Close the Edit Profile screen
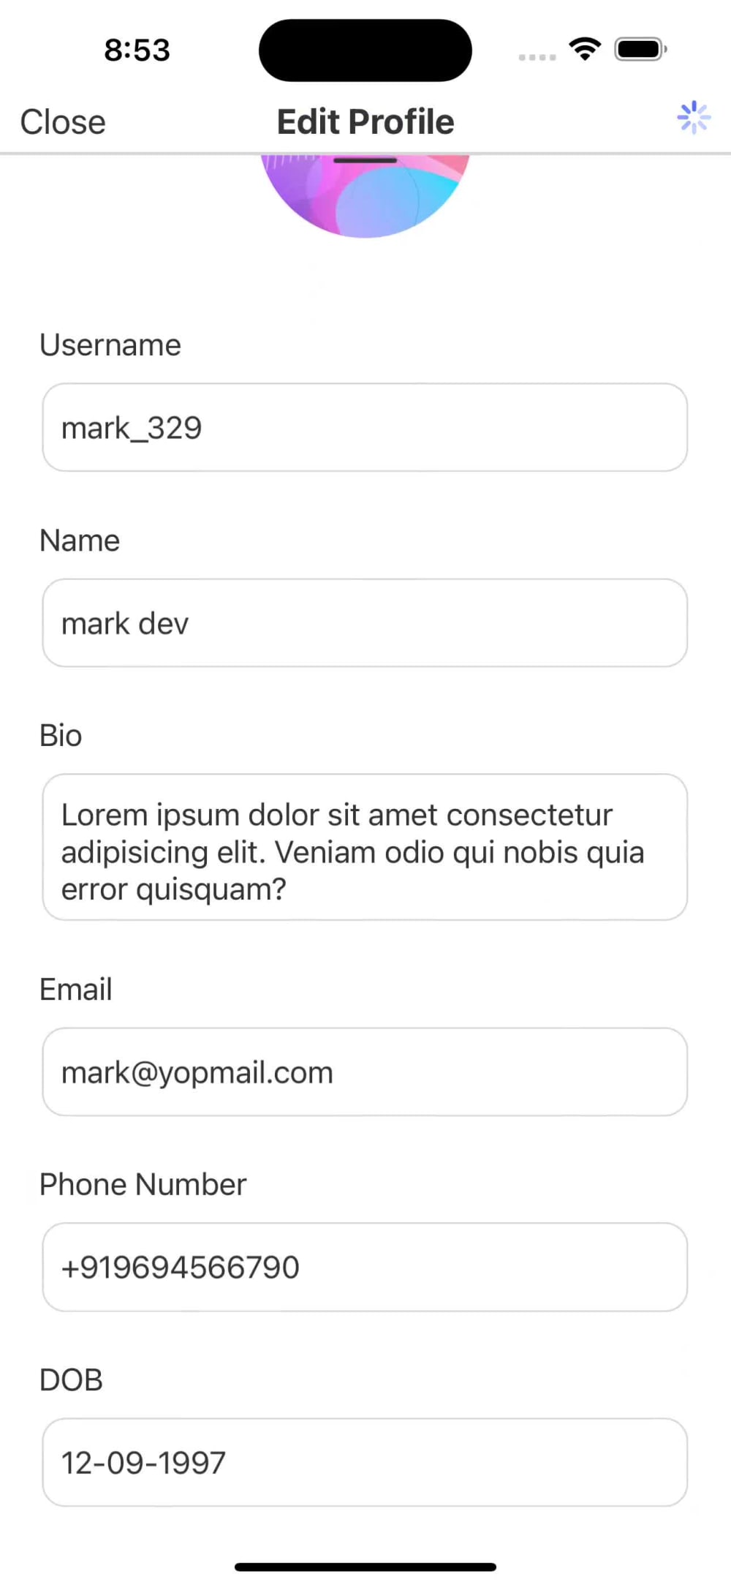This screenshot has height=1585, width=731. click(x=63, y=121)
